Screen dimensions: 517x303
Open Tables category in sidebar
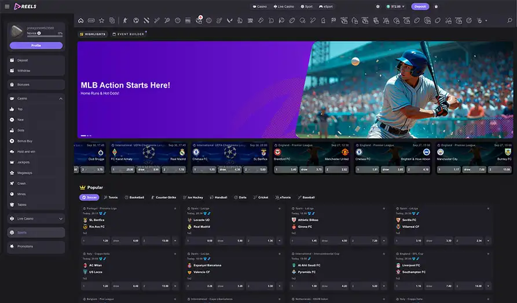[x=36, y=205]
